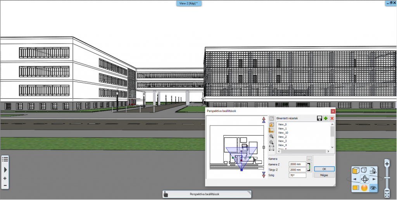Zoom out on the perspective plan preview
This screenshot has width=397, height=200.
point(271,142)
